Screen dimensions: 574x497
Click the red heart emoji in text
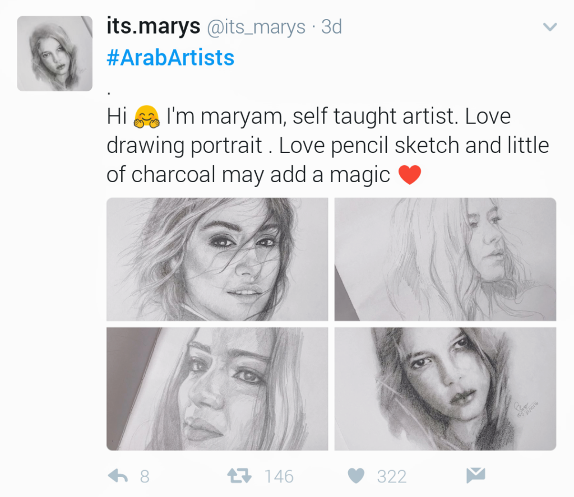tap(409, 175)
